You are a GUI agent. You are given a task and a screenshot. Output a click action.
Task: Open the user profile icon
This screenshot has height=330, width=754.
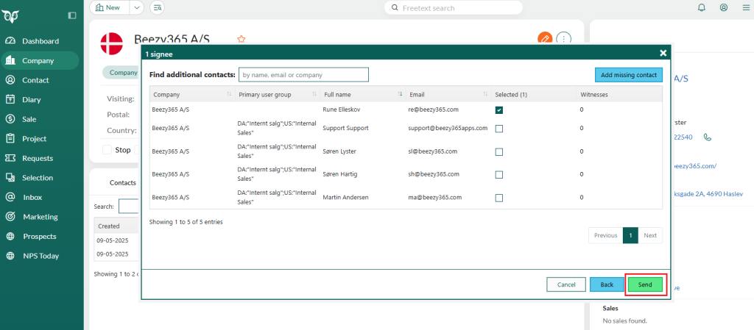(x=724, y=7)
